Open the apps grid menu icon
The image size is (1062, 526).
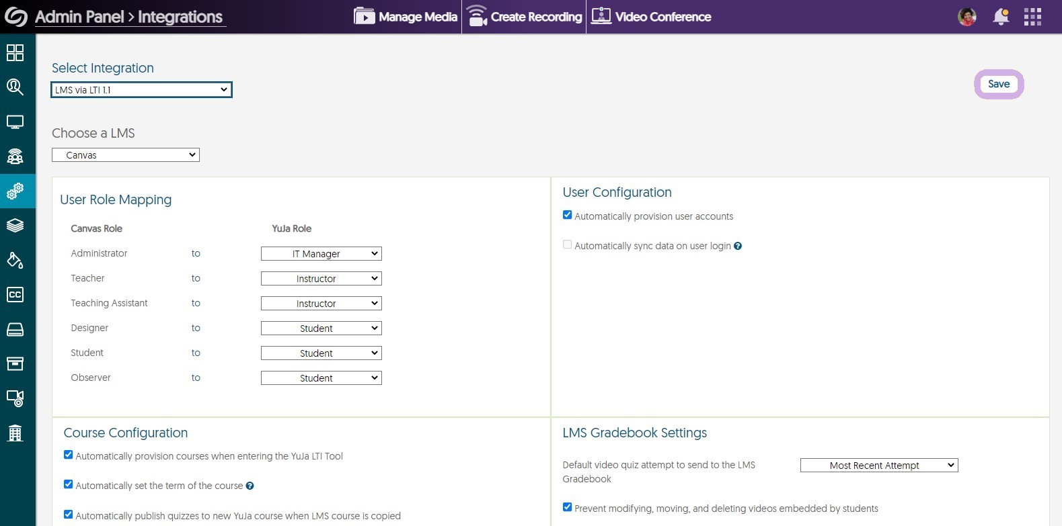coord(1032,17)
